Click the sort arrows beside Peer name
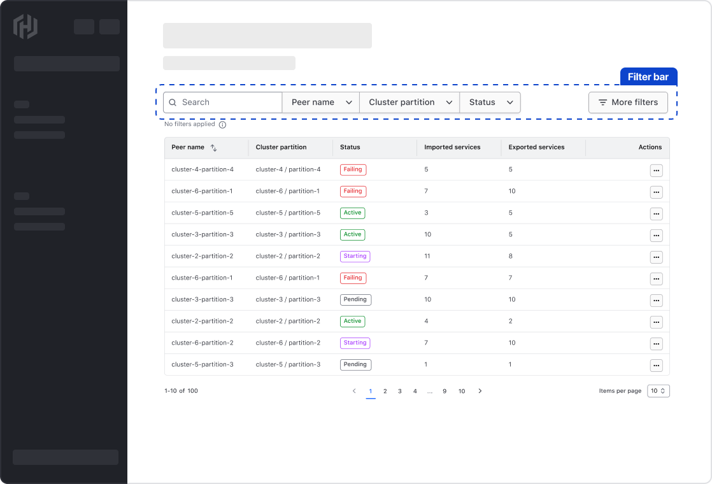The height and width of the screenshot is (484, 712). click(x=214, y=148)
